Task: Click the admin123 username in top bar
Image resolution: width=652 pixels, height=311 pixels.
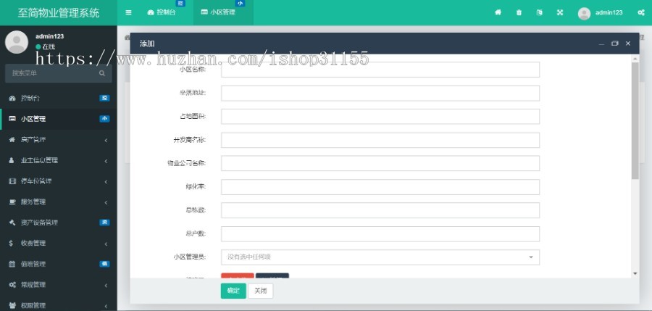Action: (609, 12)
